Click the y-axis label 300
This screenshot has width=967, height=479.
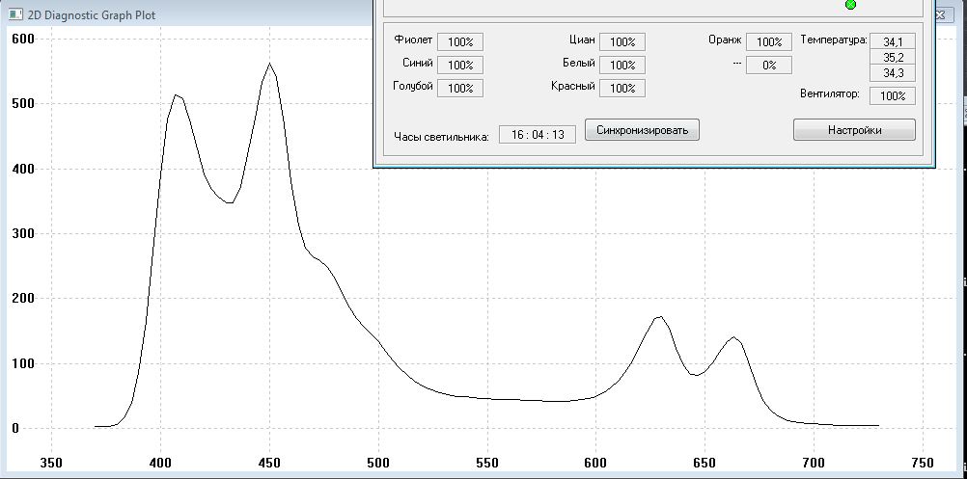23,233
